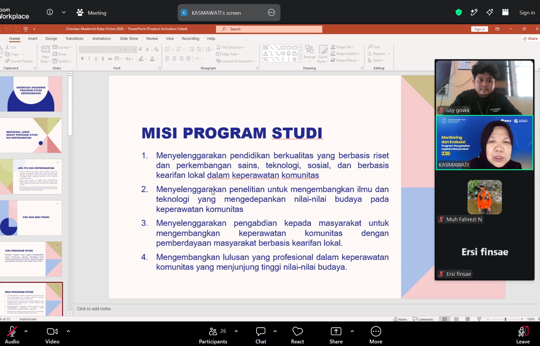Open the Meeting tab
This screenshot has width=540, height=346.
91,12
